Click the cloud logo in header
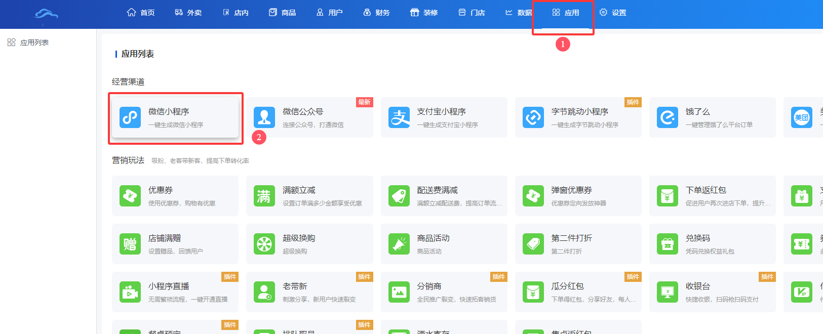This screenshot has height=334, width=823. pyautogui.click(x=46, y=14)
